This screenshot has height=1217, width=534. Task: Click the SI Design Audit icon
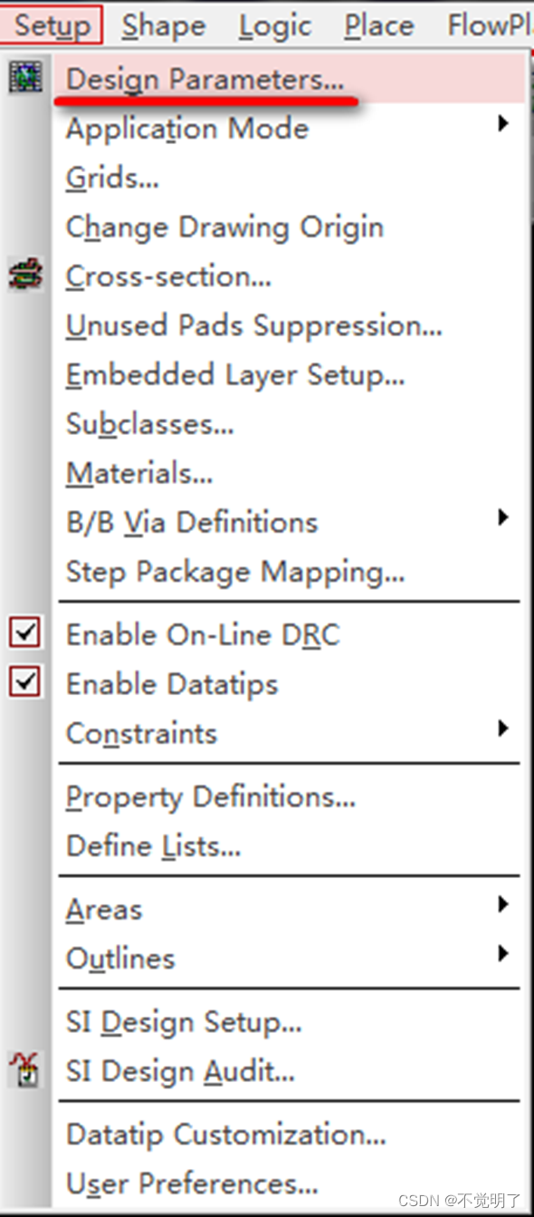[25, 1070]
